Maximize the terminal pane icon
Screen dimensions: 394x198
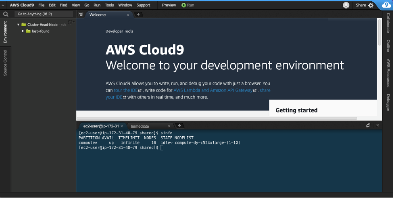(368, 125)
